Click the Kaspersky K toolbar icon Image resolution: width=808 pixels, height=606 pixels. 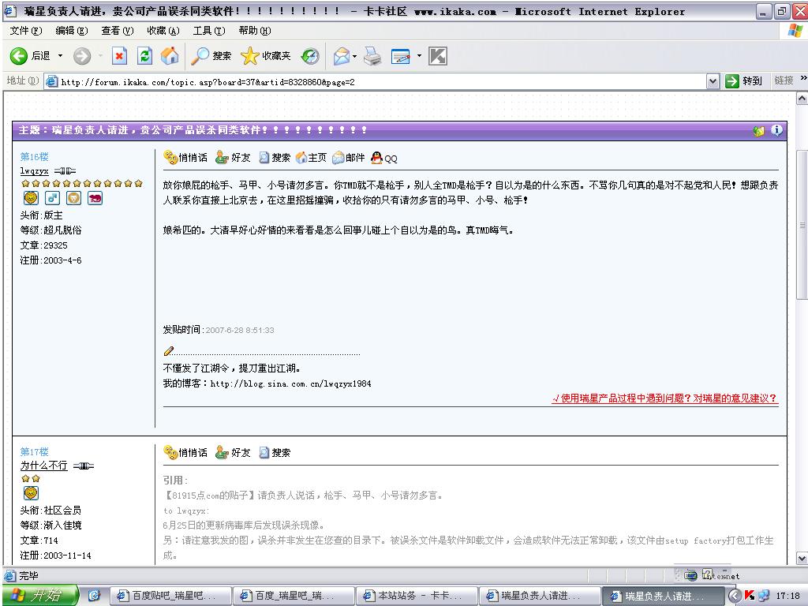[437, 56]
